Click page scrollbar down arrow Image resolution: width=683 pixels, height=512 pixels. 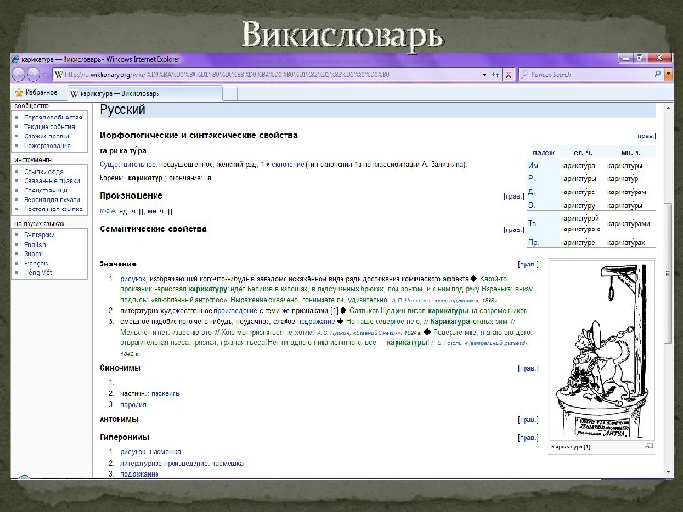[668, 473]
